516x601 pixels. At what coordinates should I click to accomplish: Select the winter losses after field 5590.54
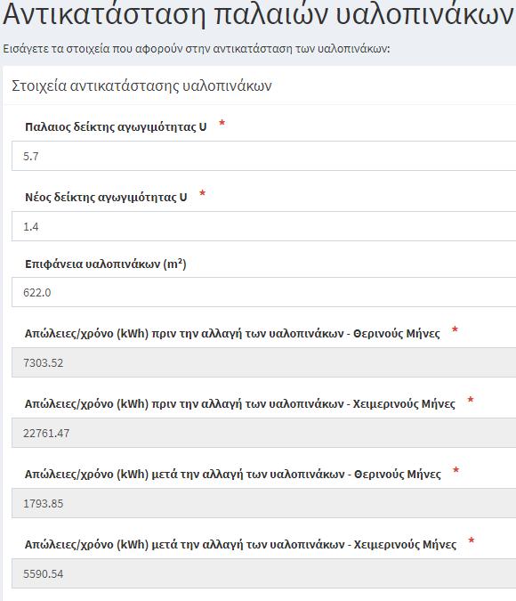click(x=264, y=573)
